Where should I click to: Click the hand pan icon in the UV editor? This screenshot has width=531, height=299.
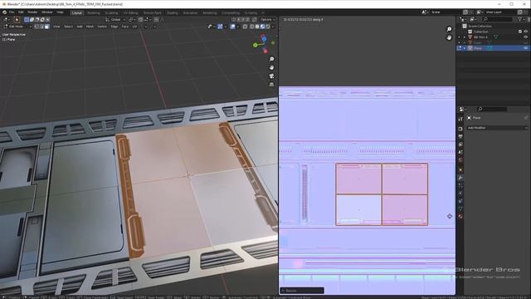tap(449, 37)
